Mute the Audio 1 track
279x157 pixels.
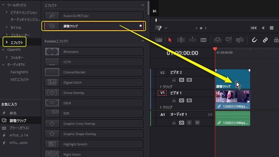197,123
